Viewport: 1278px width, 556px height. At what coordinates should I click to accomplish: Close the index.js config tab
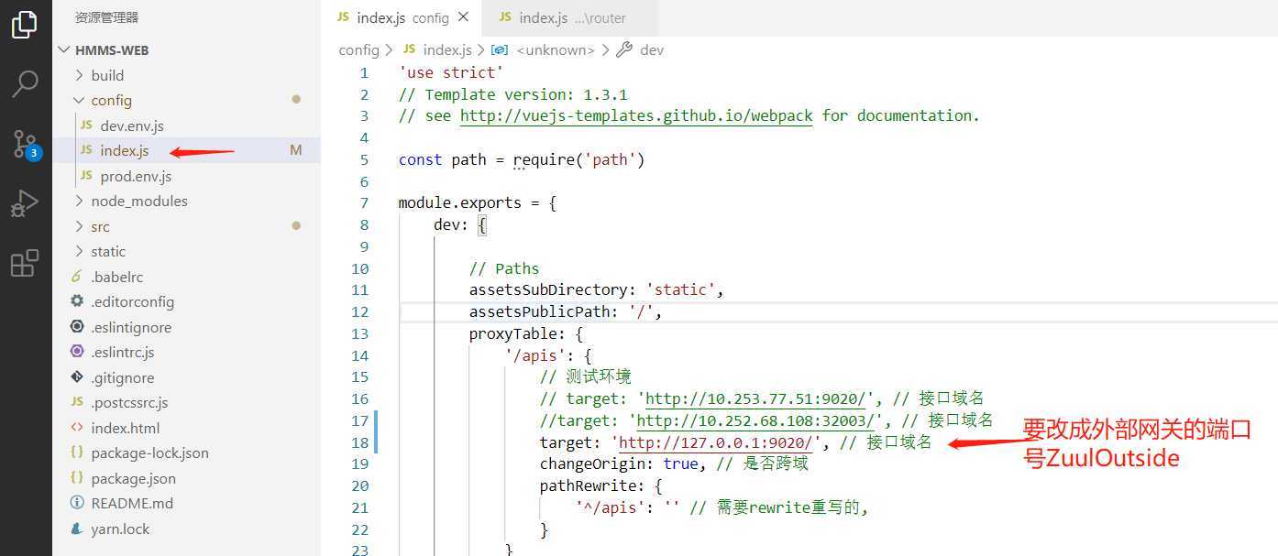[x=464, y=17]
